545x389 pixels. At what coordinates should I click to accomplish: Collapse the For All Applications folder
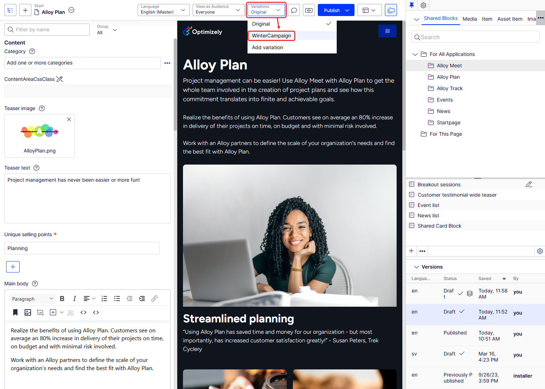pos(415,54)
